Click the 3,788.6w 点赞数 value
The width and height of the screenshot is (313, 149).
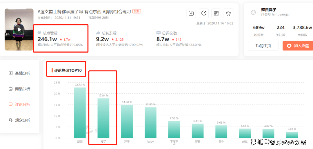302,27
